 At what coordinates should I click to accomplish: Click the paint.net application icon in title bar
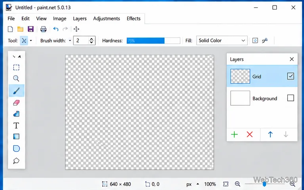9,8
